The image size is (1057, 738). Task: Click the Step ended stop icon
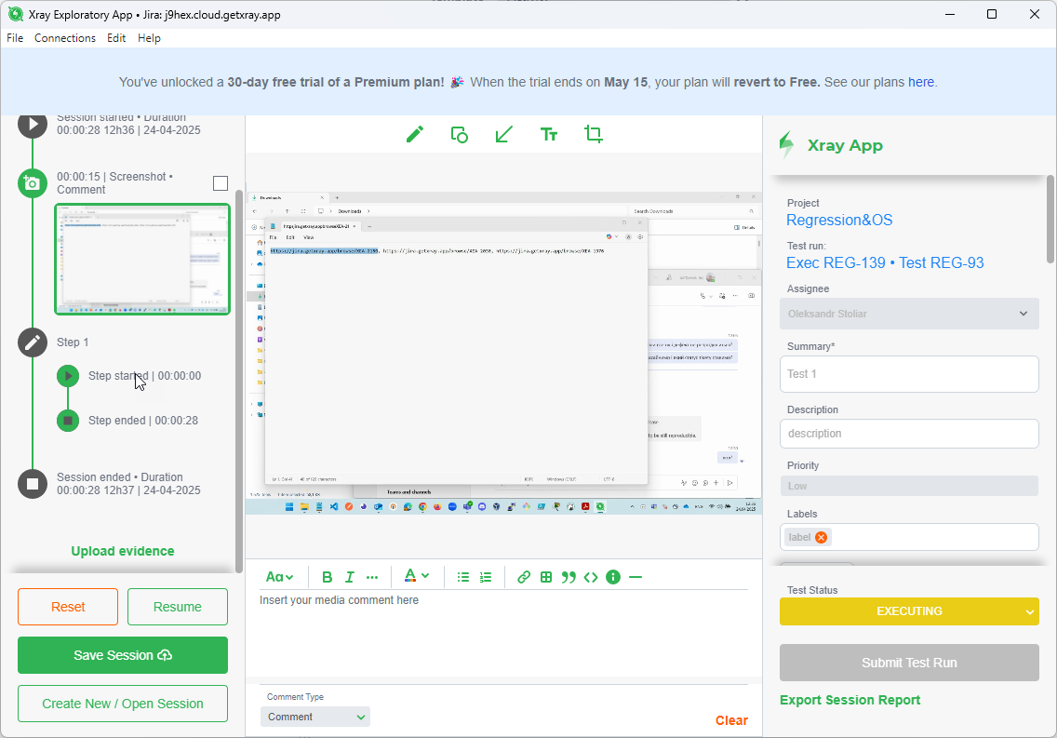click(x=67, y=421)
